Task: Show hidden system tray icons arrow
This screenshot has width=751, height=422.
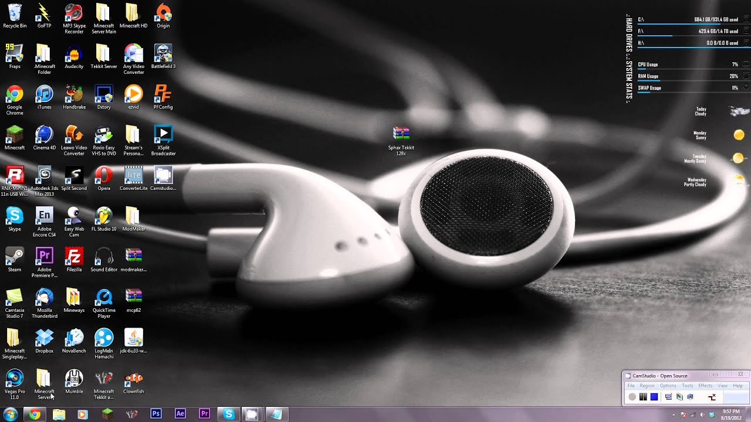Action: (674, 414)
